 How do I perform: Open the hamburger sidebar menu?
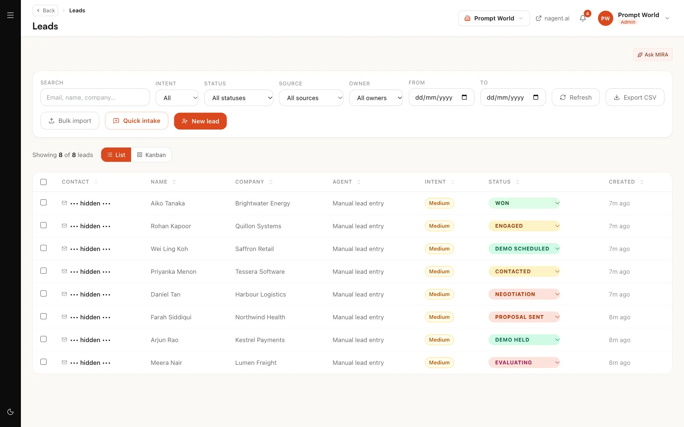click(x=10, y=15)
